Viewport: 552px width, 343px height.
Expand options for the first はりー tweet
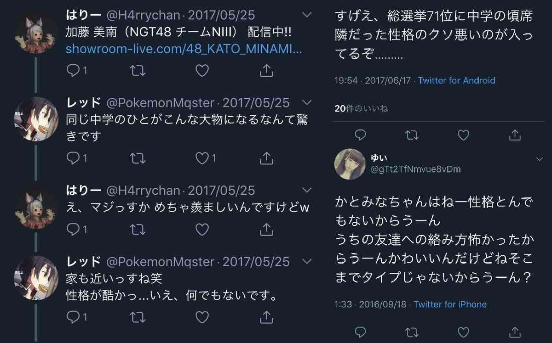[307, 15]
